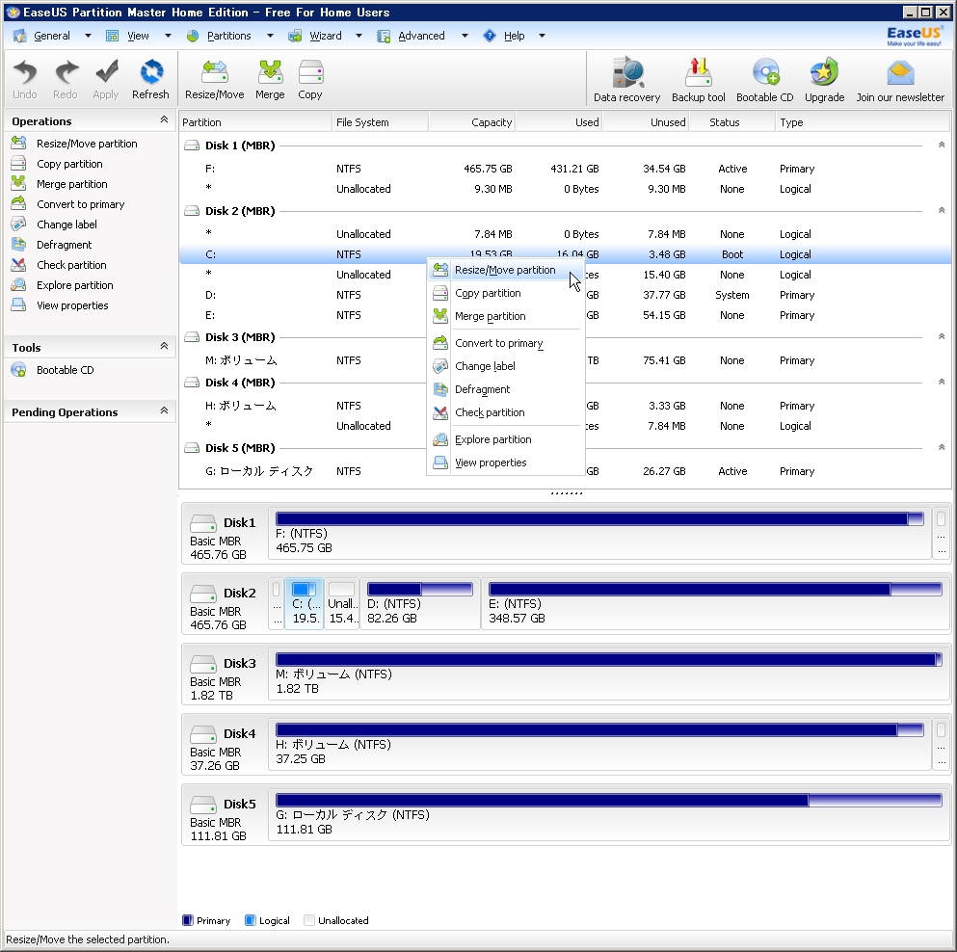The image size is (957, 952).
Task: Select E: partition bar on Disk2 map
Action: tap(714, 603)
